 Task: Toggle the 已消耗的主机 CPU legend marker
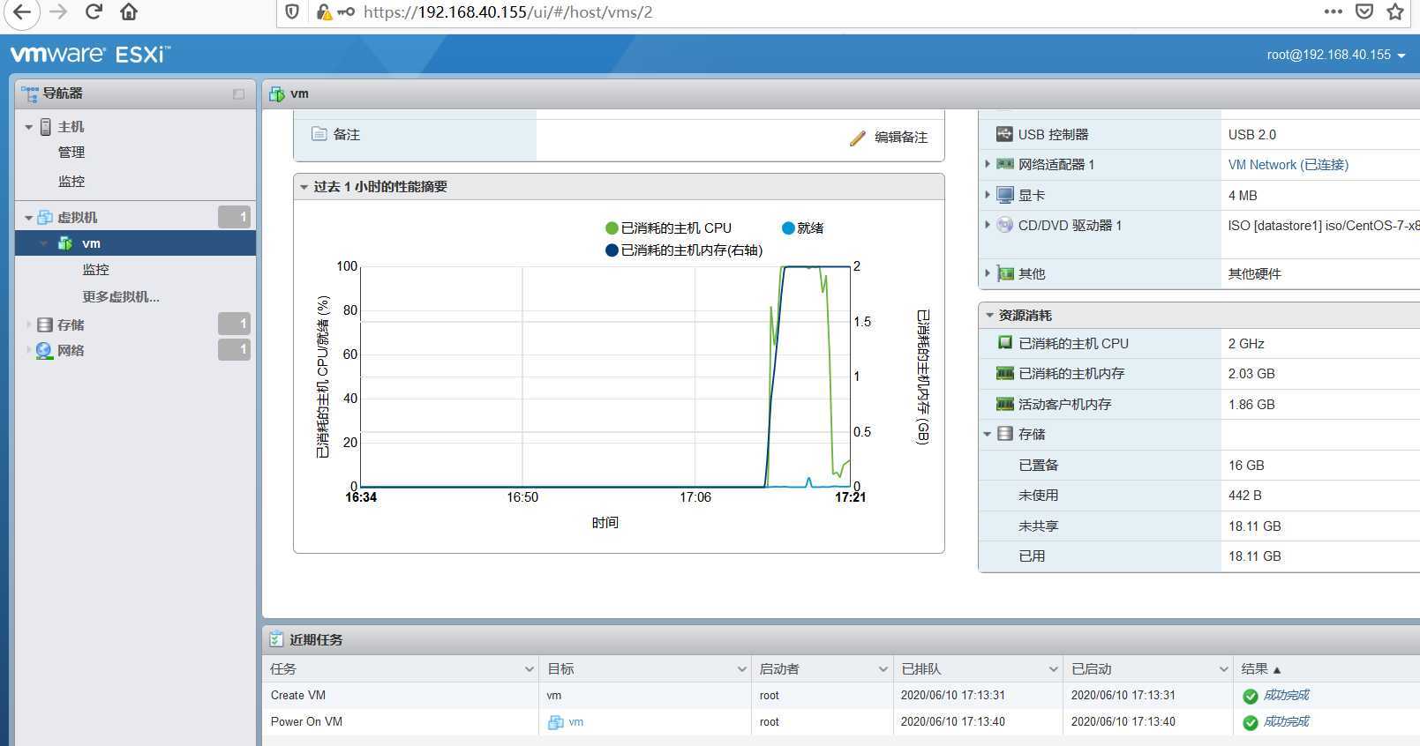click(x=612, y=228)
